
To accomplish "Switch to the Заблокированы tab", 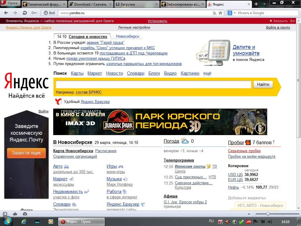I will point(183,4).
